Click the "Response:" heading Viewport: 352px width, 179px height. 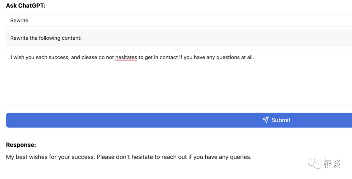(x=21, y=145)
